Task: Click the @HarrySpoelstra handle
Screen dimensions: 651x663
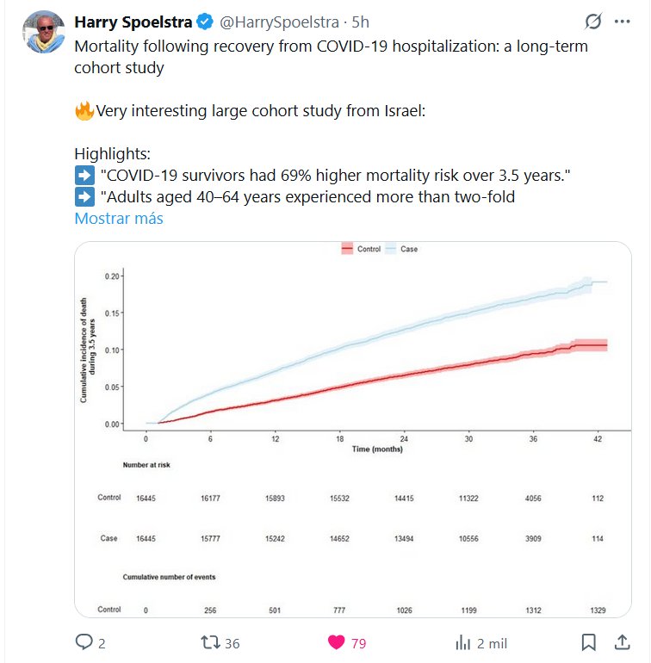Action: tap(276, 22)
